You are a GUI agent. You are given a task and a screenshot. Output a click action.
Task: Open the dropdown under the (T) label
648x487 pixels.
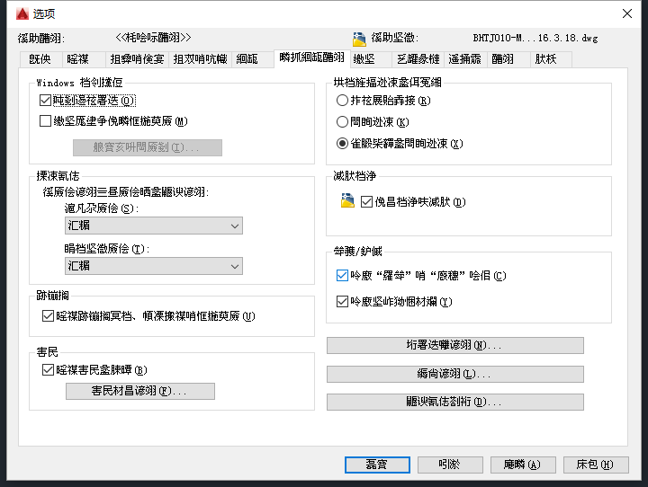[x=154, y=266]
